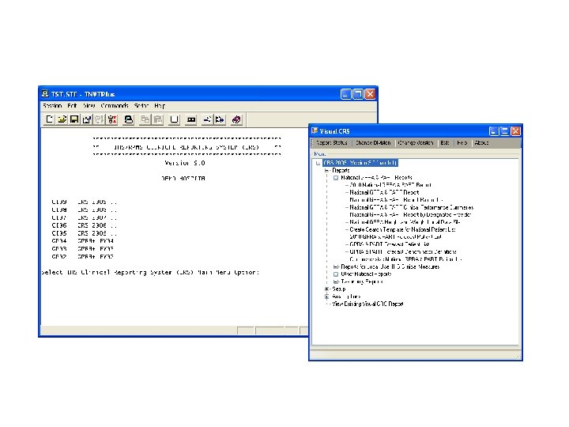Select National GPRA Height and Weight Data File

(405, 222)
